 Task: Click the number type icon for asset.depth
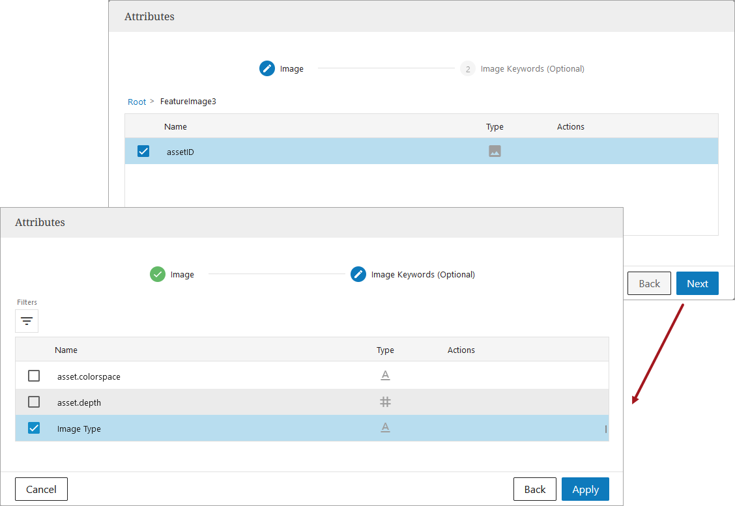(385, 402)
